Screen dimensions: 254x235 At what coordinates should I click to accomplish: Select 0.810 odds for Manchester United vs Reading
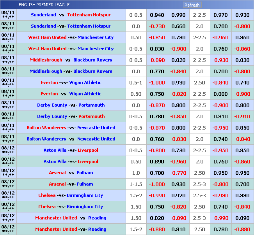pyautogui.click(x=178, y=229)
